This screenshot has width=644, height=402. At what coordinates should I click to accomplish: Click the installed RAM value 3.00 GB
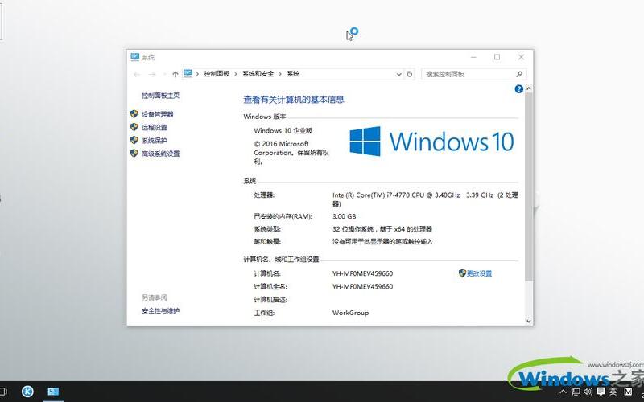point(345,216)
